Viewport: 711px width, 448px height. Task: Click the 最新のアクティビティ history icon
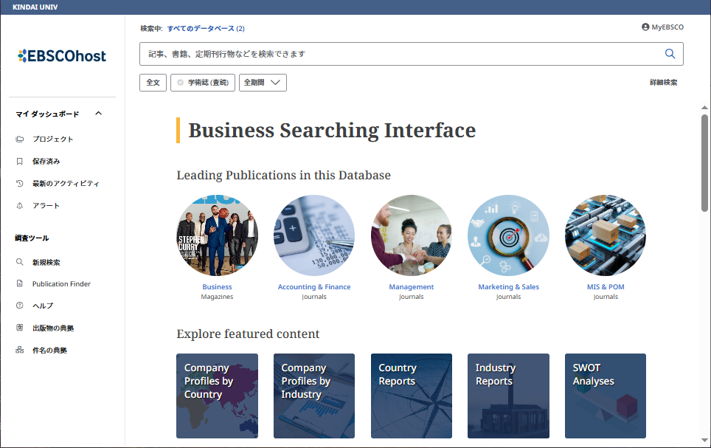point(19,183)
